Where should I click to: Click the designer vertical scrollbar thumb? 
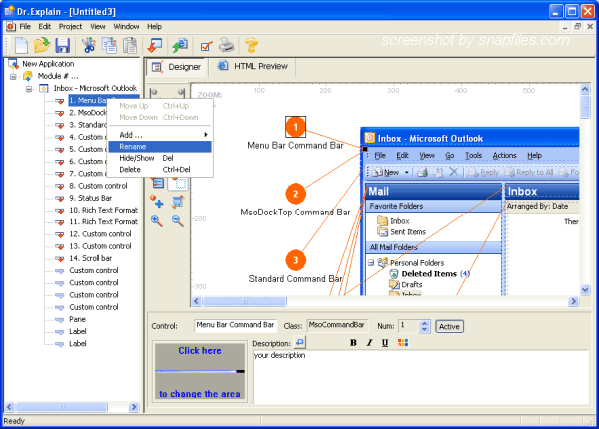click(x=585, y=108)
